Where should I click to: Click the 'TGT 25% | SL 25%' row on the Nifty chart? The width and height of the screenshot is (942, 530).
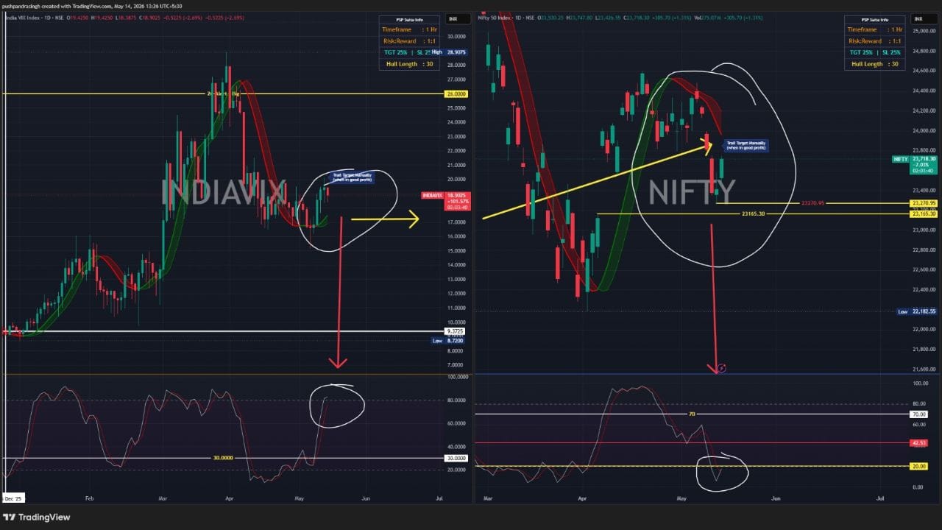point(876,52)
